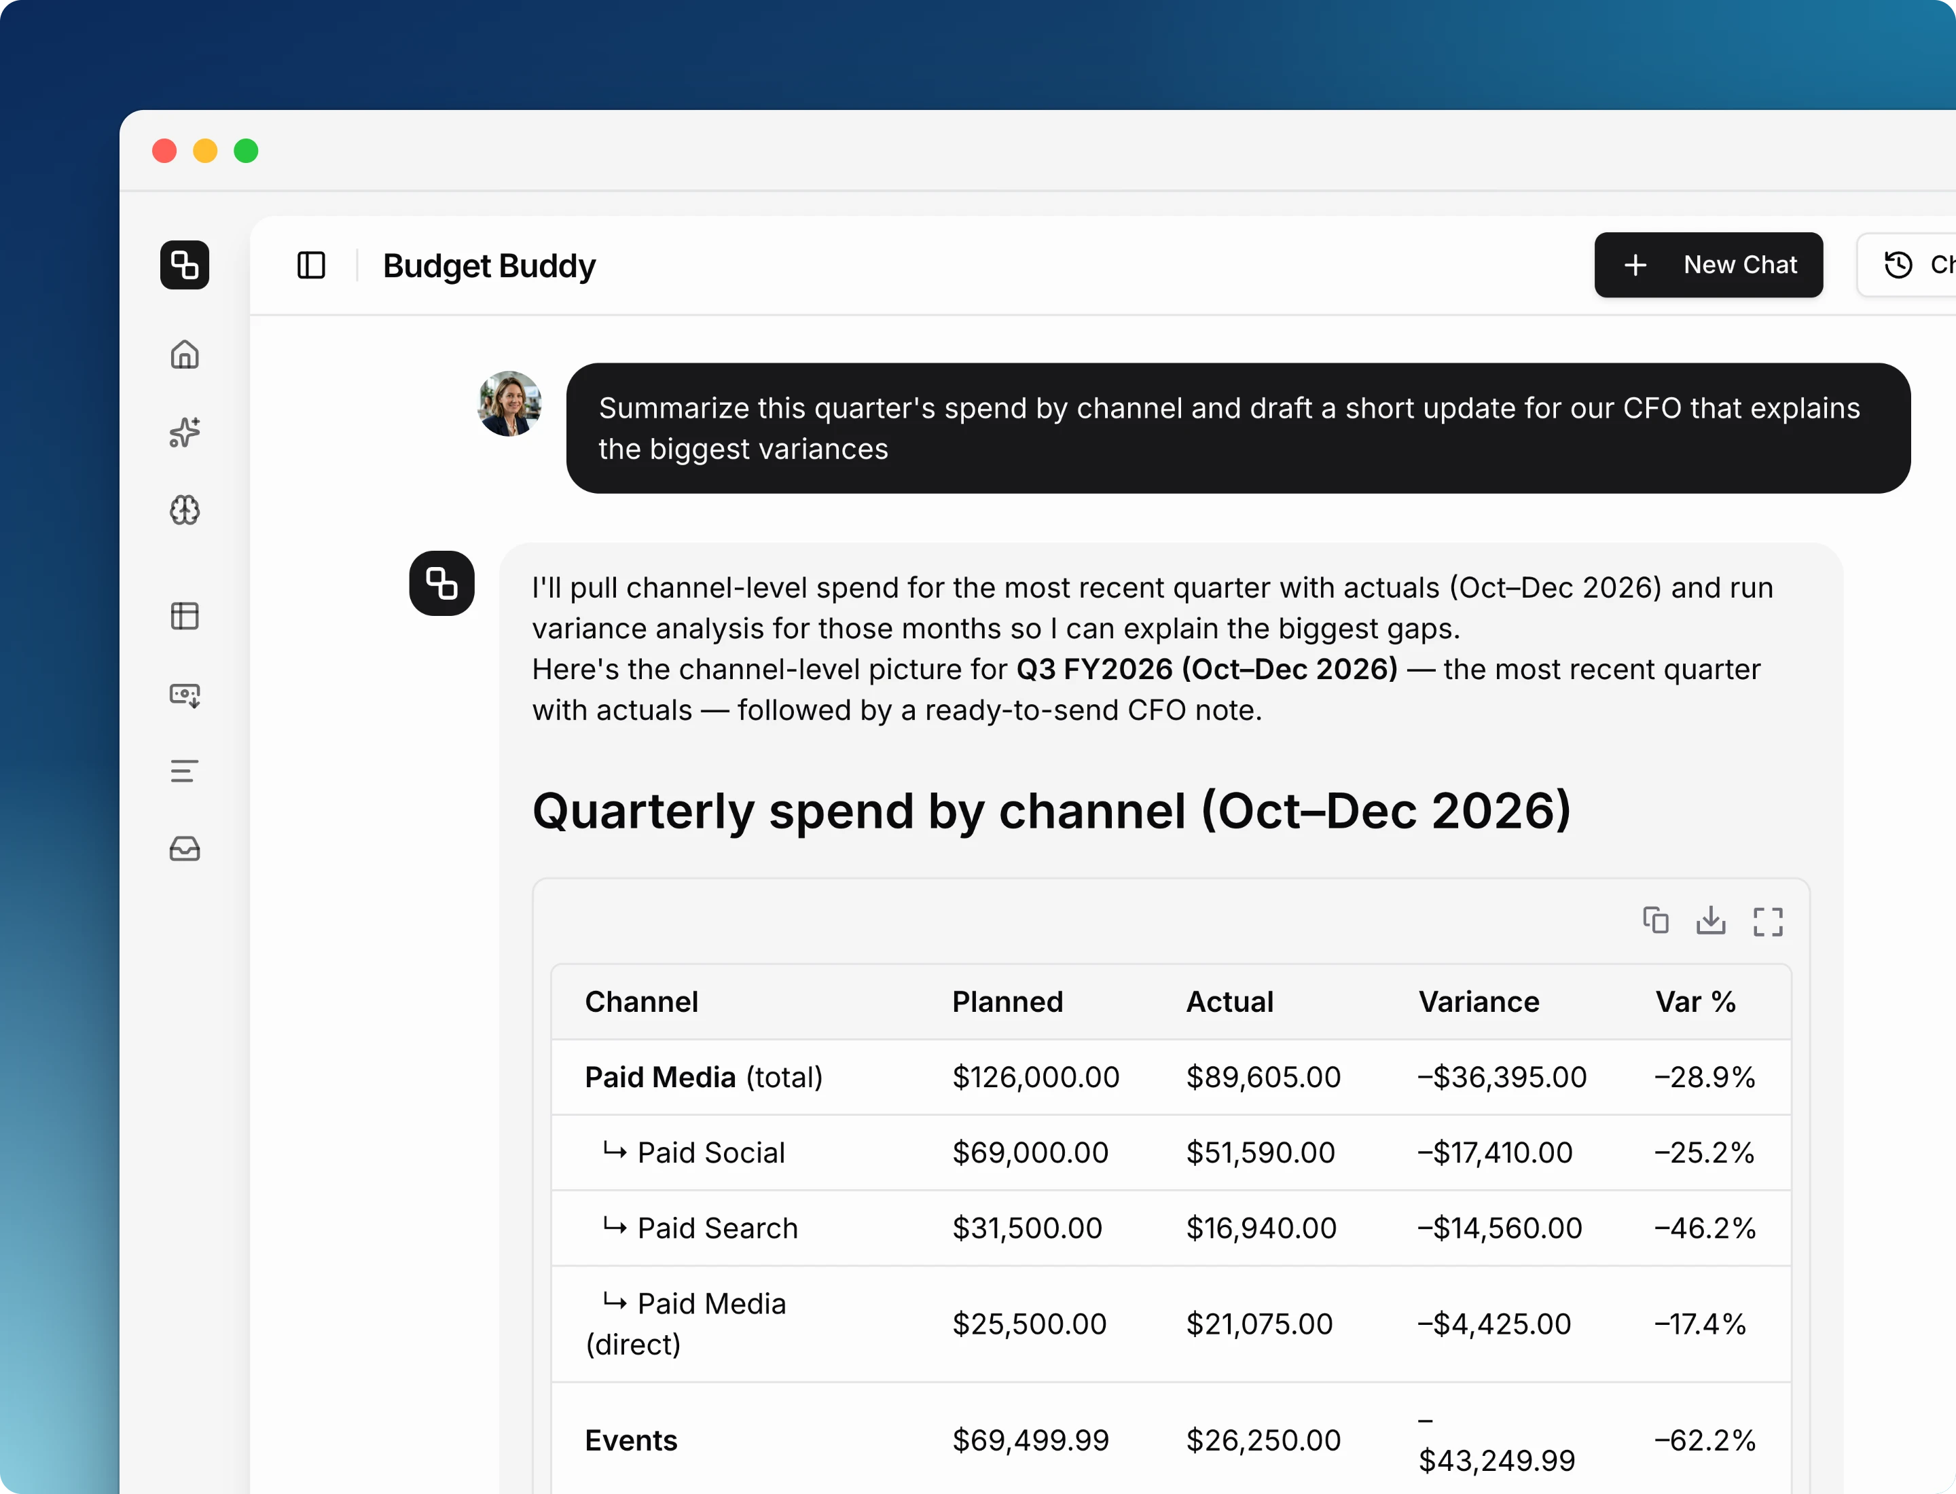Click the −$36,395.00 variance cell
1956x1494 pixels.
[x=1502, y=1078]
